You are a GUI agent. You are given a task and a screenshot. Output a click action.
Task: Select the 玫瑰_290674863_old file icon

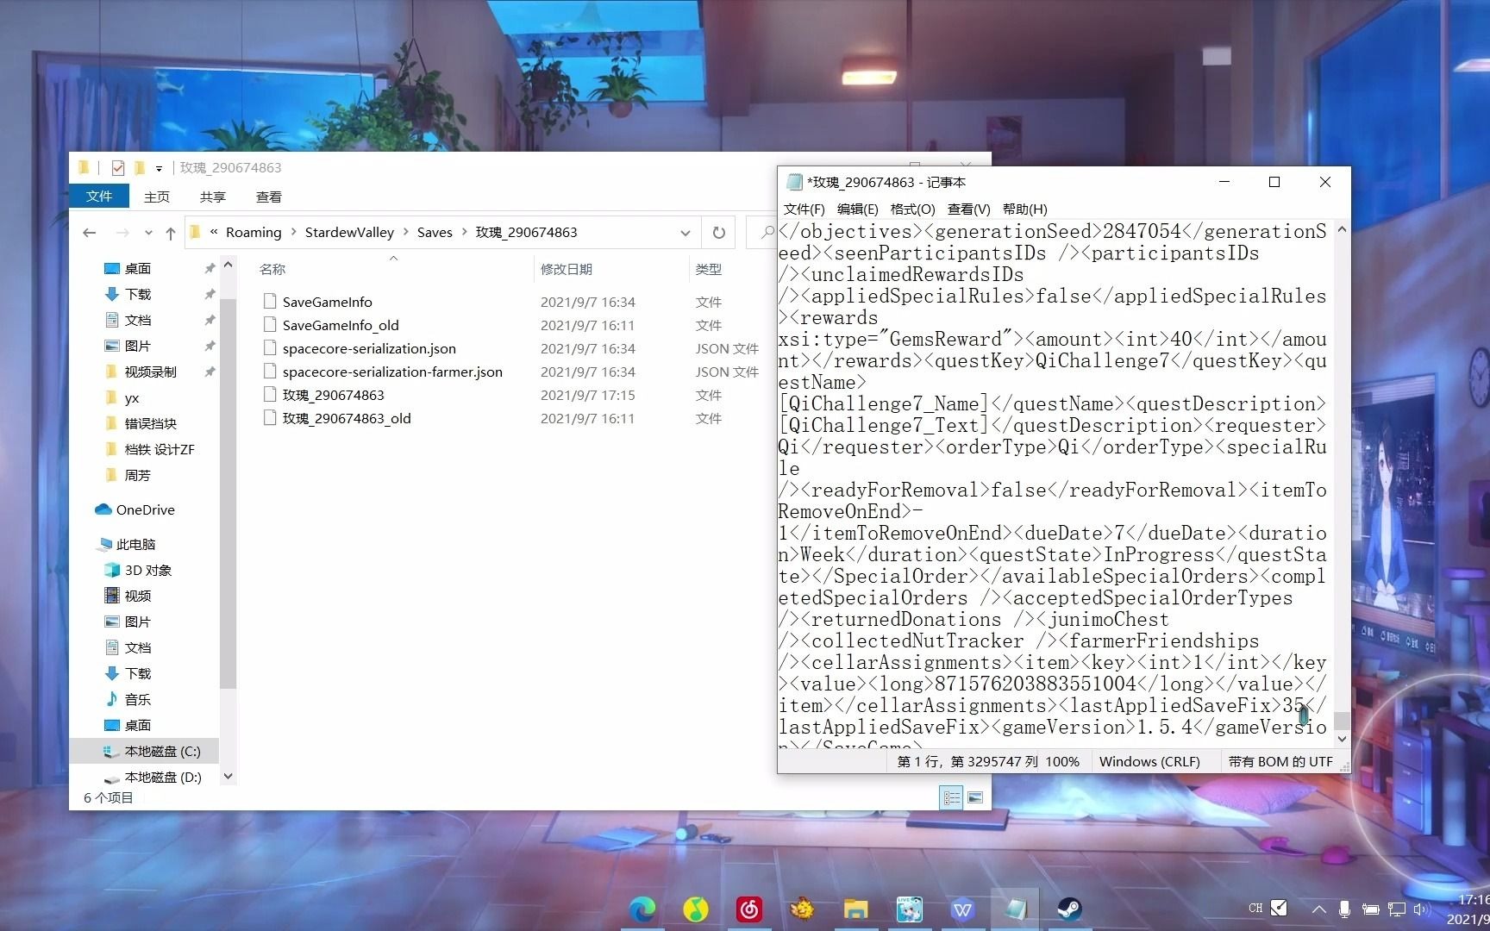(x=270, y=418)
